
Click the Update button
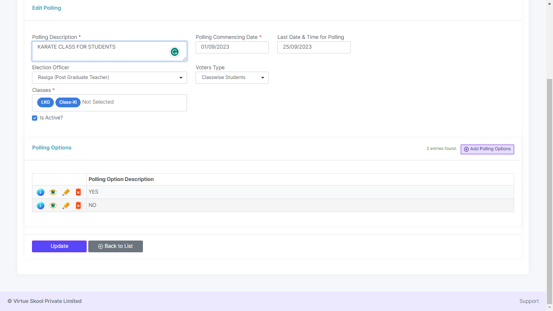(x=59, y=246)
